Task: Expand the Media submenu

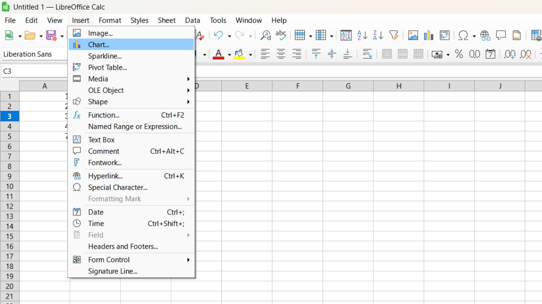Action: (188, 79)
